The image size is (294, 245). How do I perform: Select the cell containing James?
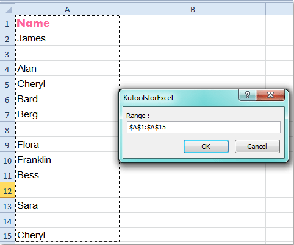[x=67, y=38]
